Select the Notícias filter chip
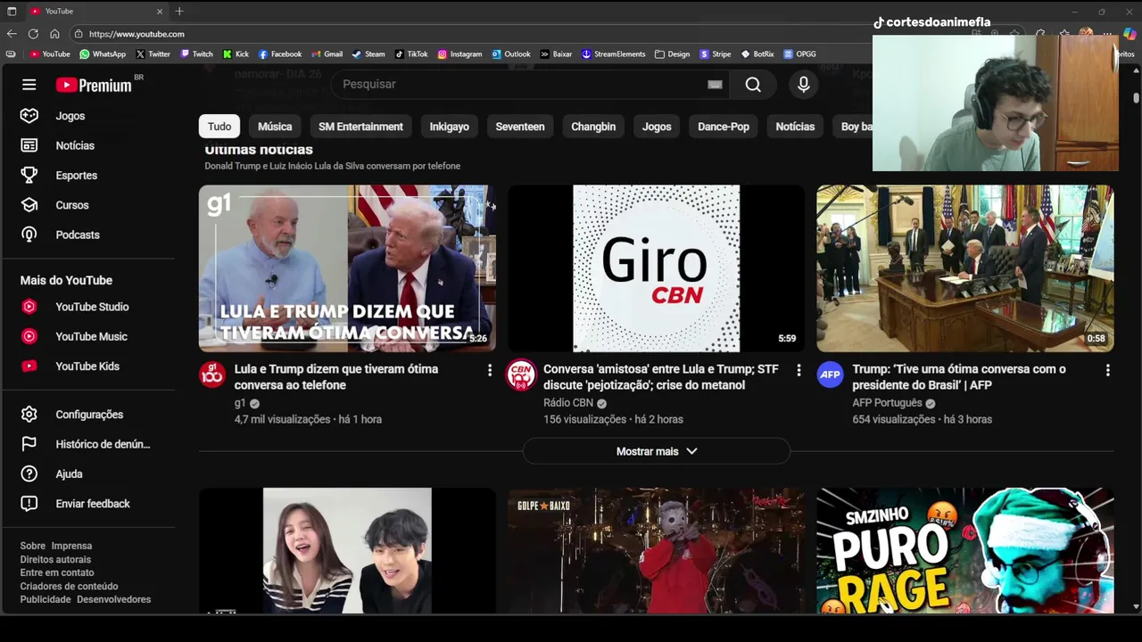Screen dimensions: 1142x642 coord(795,127)
